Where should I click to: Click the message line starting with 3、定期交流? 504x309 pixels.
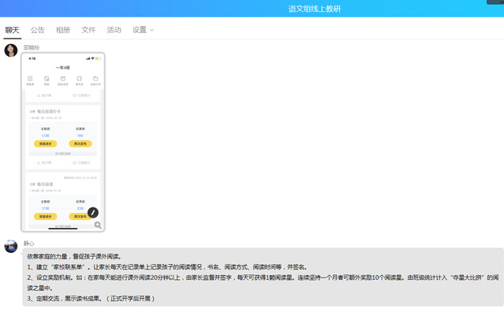click(91, 299)
